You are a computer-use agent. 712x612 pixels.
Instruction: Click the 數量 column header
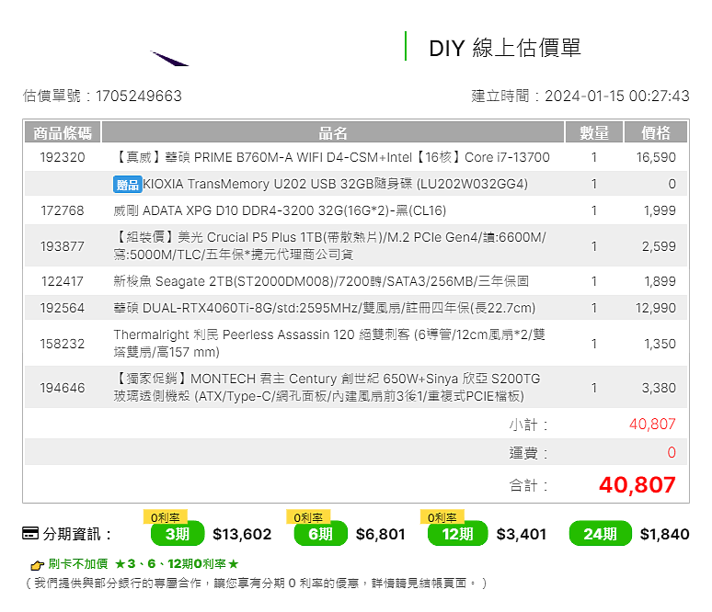click(x=594, y=133)
